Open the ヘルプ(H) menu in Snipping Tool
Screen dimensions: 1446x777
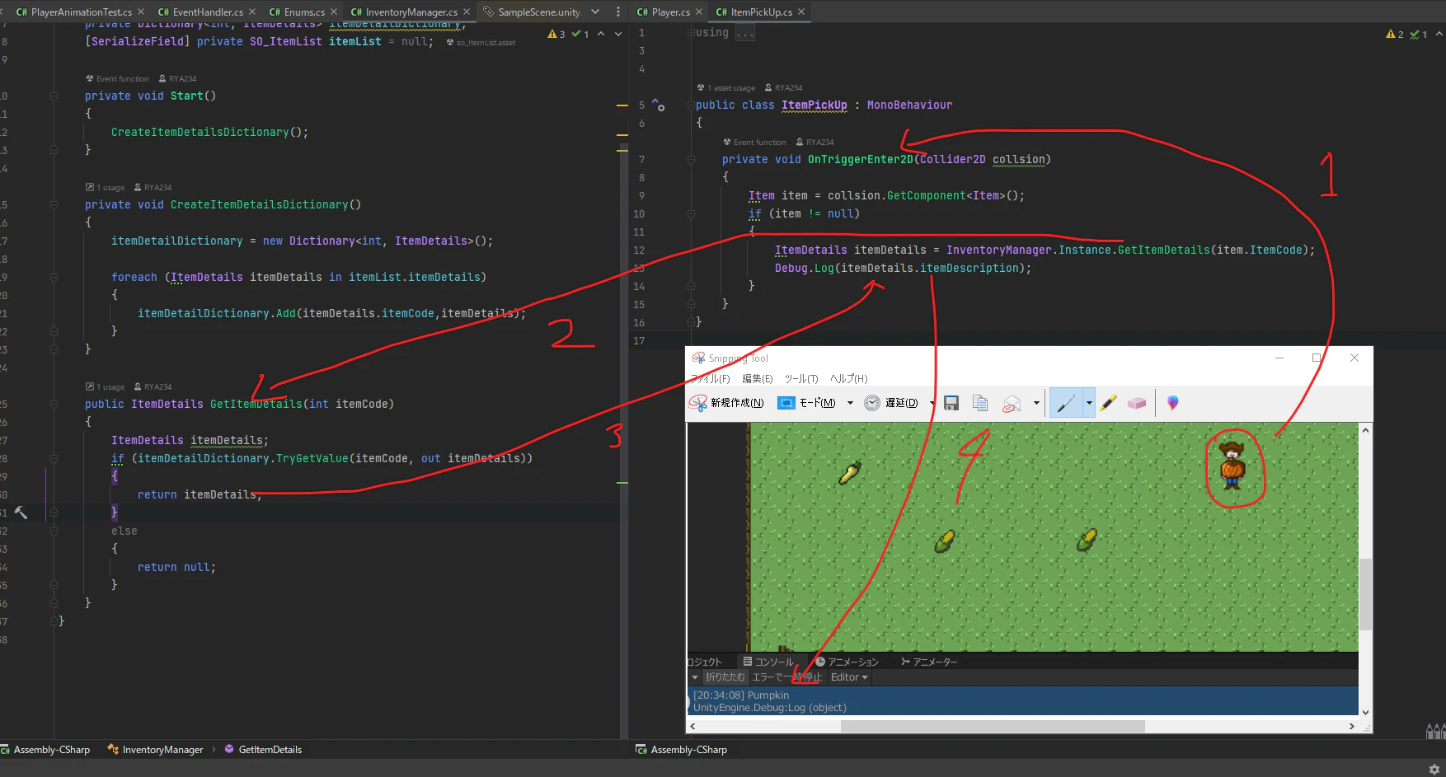click(x=848, y=379)
